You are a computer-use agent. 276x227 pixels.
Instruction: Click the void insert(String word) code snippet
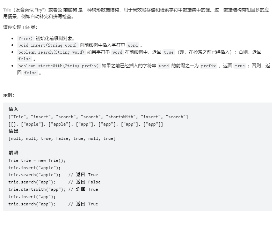(x=48, y=45)
